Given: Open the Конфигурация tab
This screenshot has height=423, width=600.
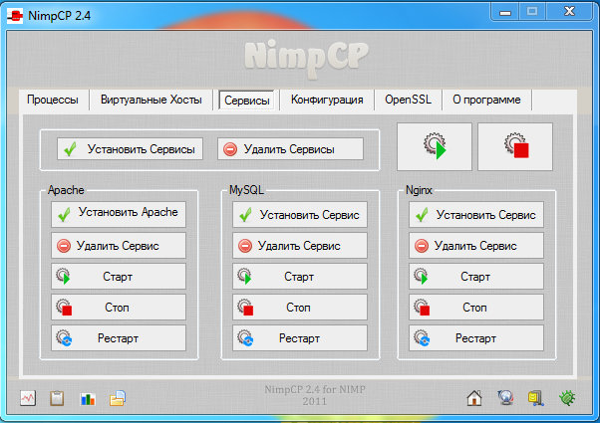Looking at the screenshot, I should tap(327, 100).
